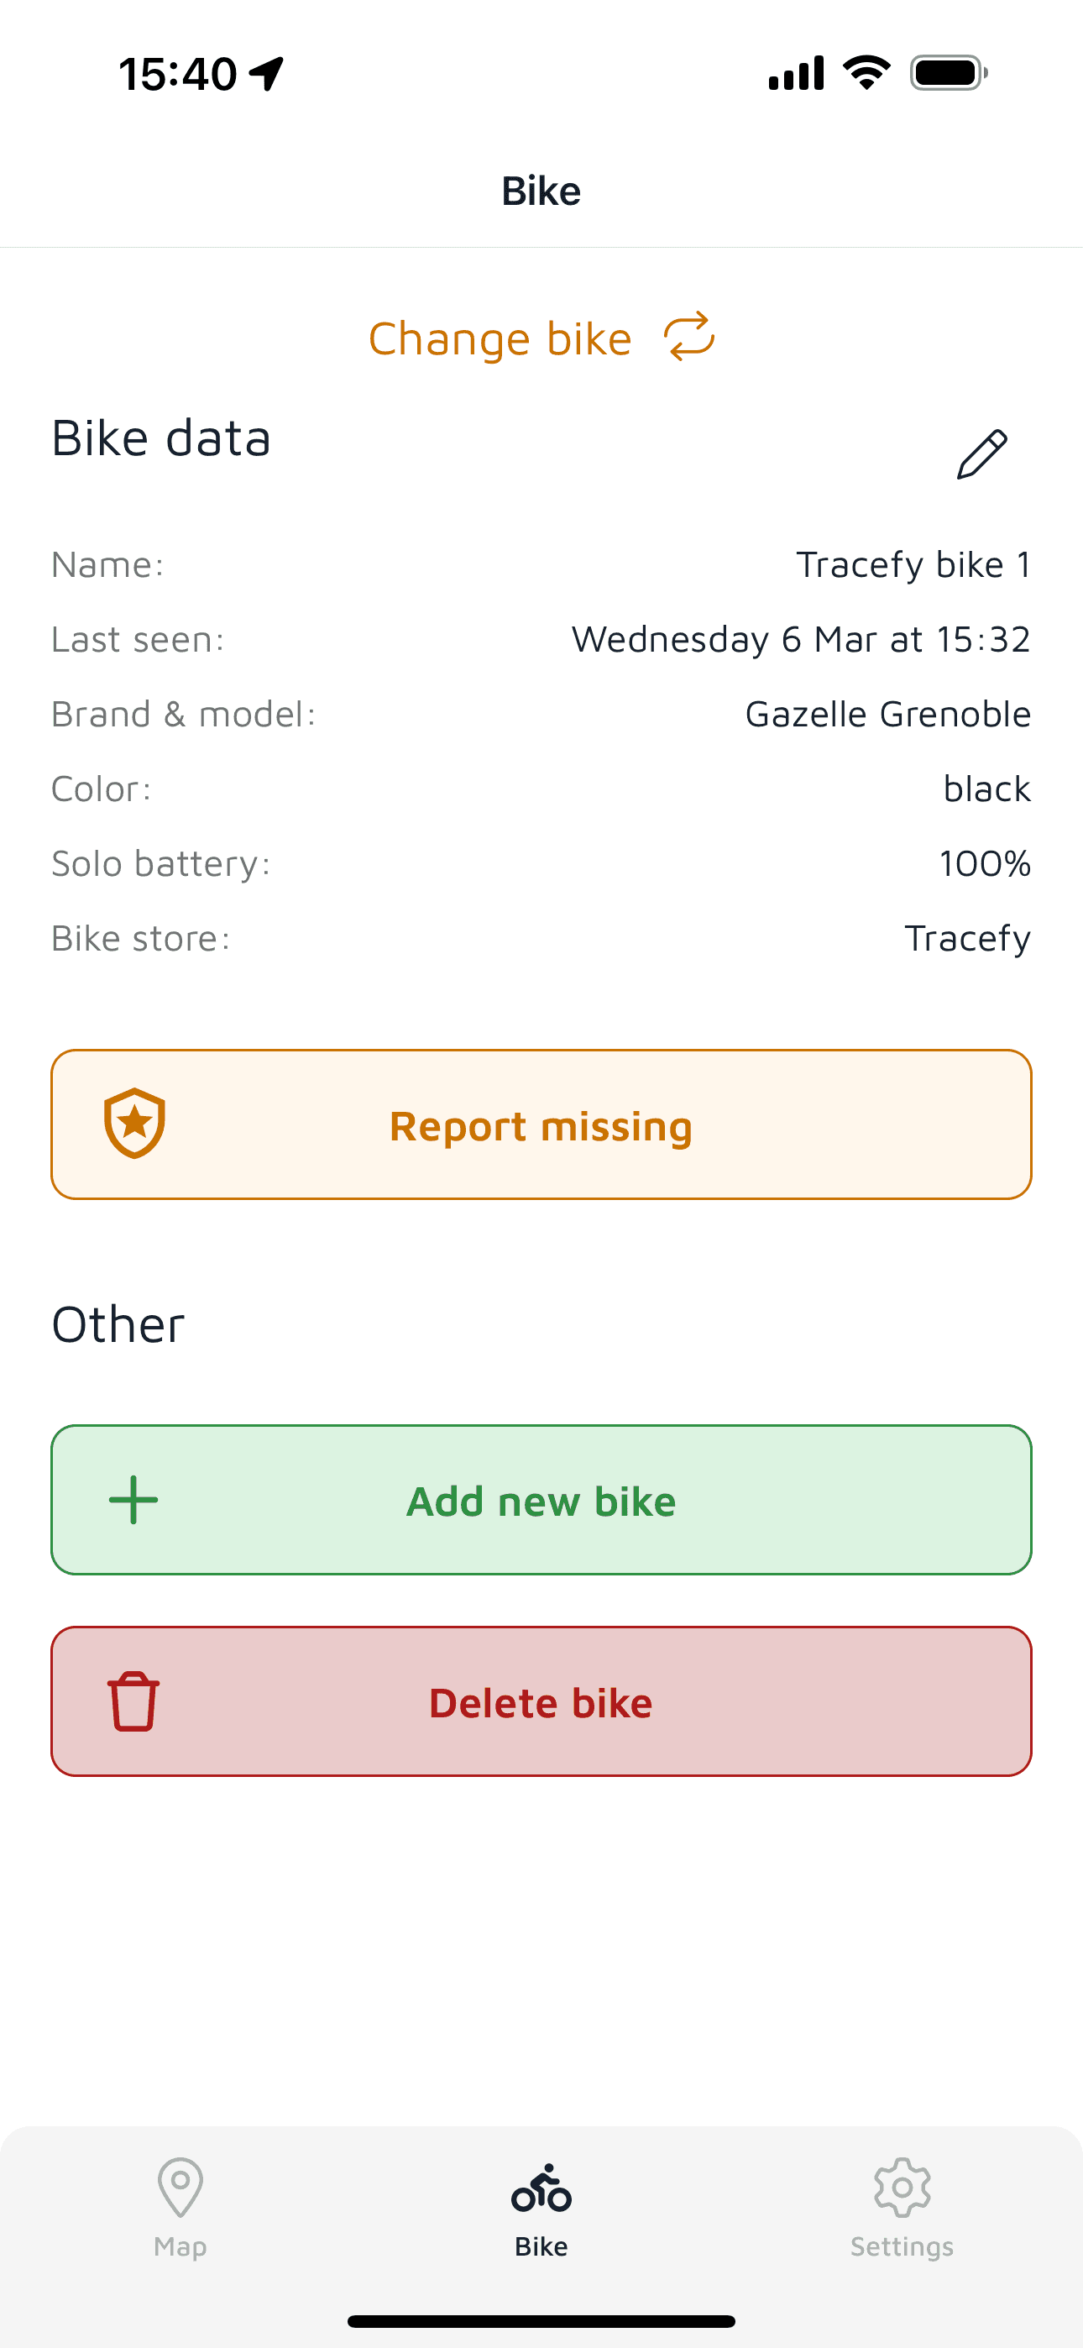Tap the location arrow in status bar

coord(267,73)
